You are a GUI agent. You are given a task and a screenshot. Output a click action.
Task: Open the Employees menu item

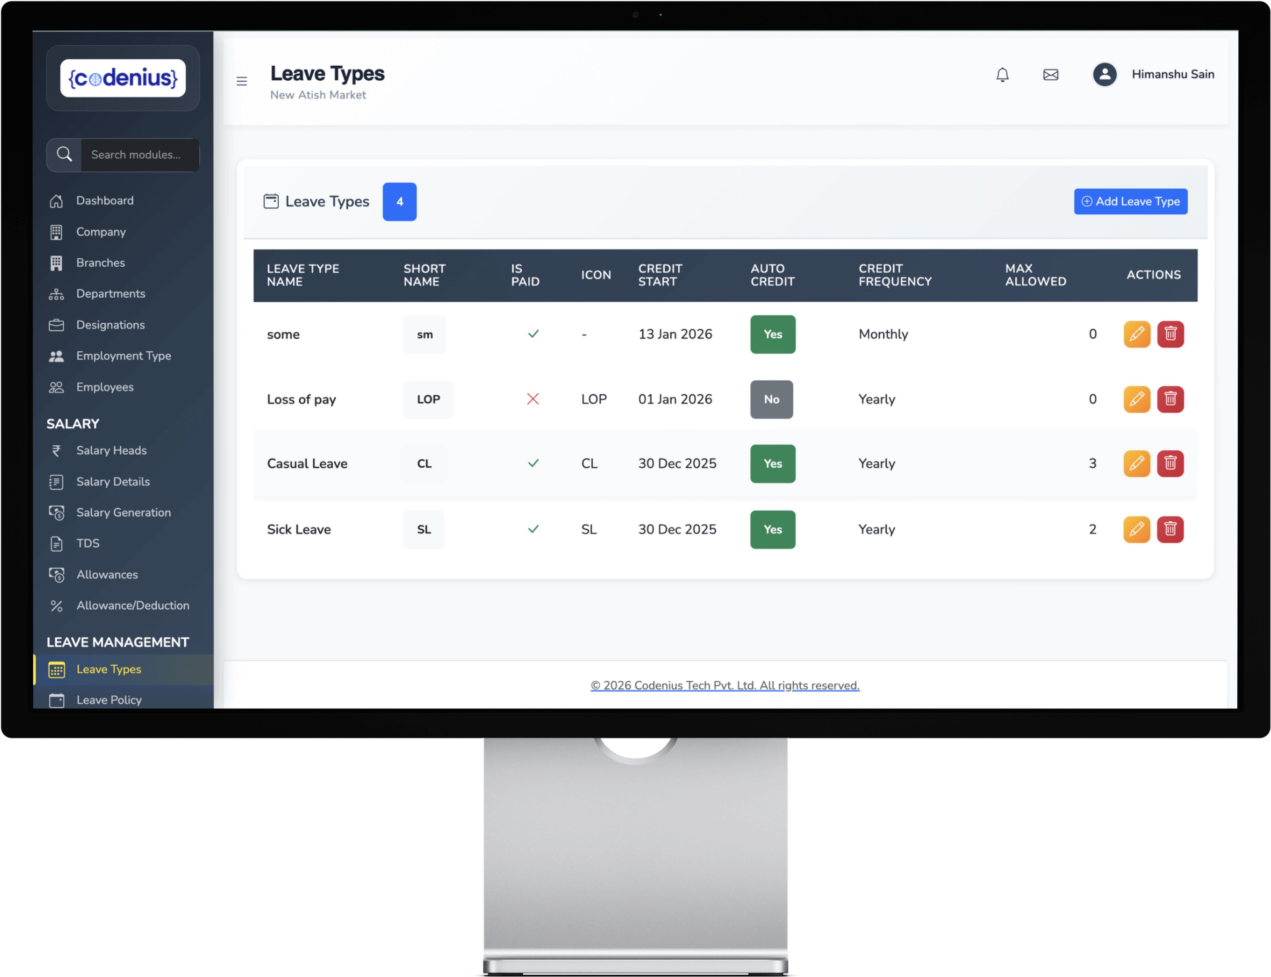click(x=105, y=387)
